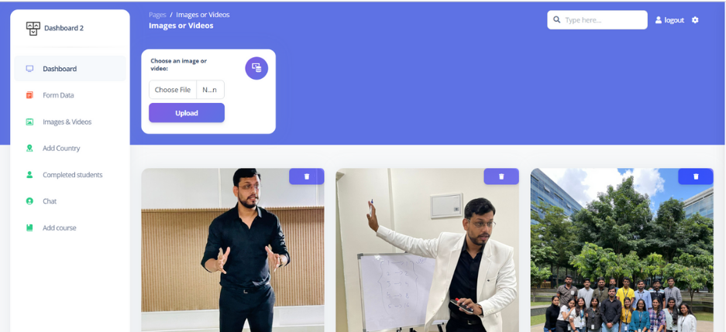
Task: Click the search magnifier icon
Action: pos(556,20)
